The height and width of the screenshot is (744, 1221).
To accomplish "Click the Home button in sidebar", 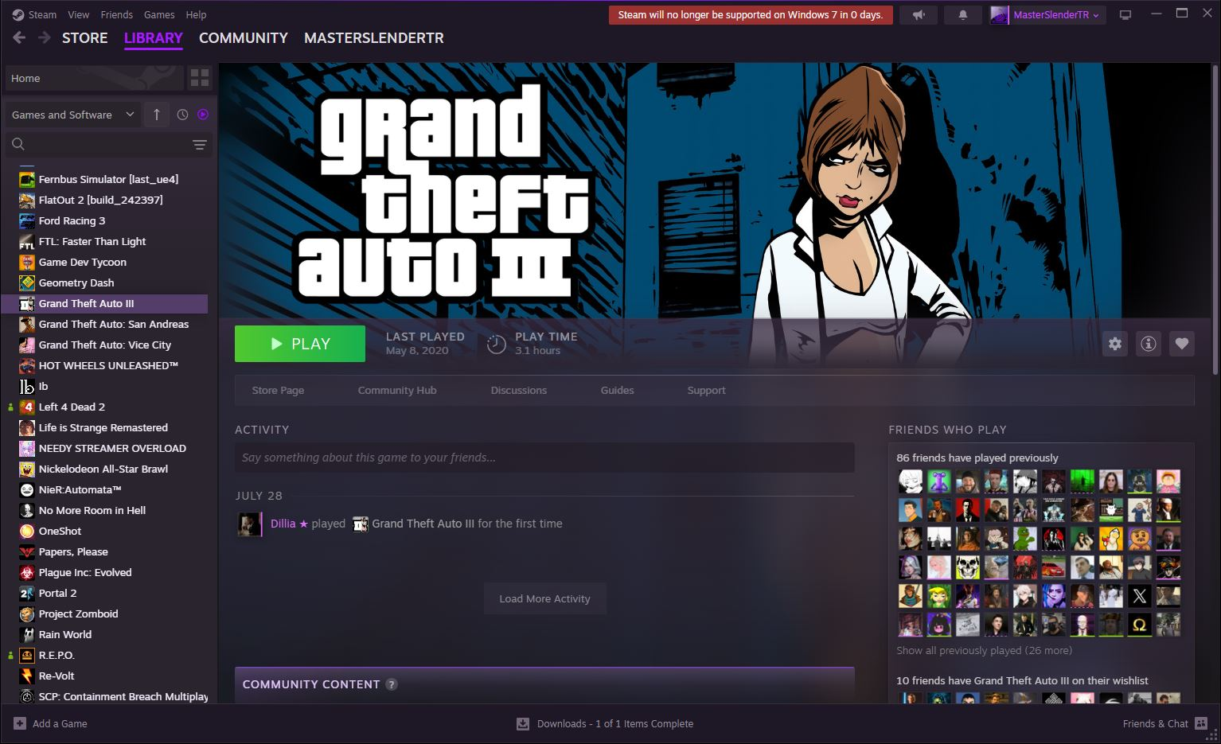I will (94, 78).
